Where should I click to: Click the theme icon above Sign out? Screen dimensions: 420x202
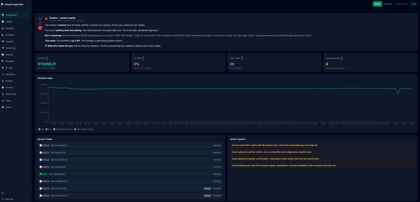[3, 193]
